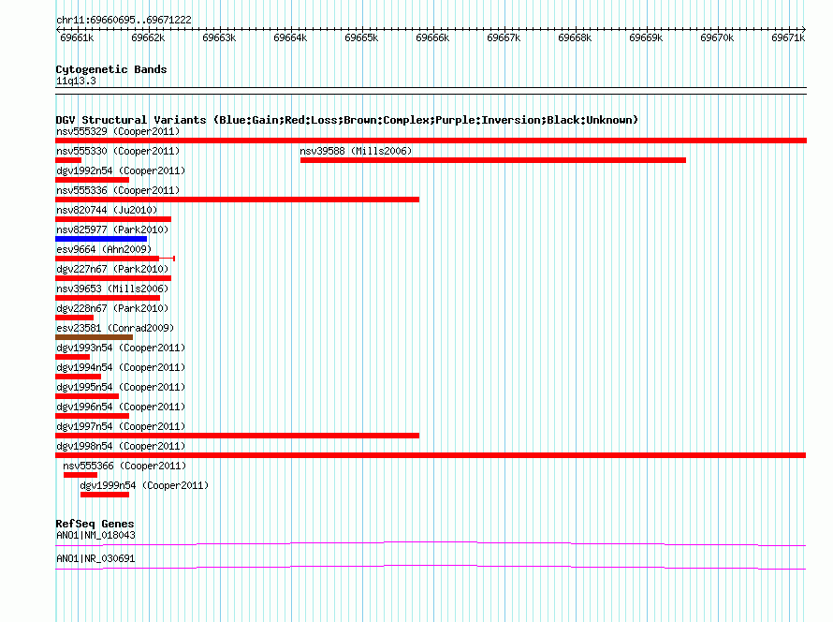833x622 pixels.
Task: Click the DGV Structural Variants track title
Action: 347,120
